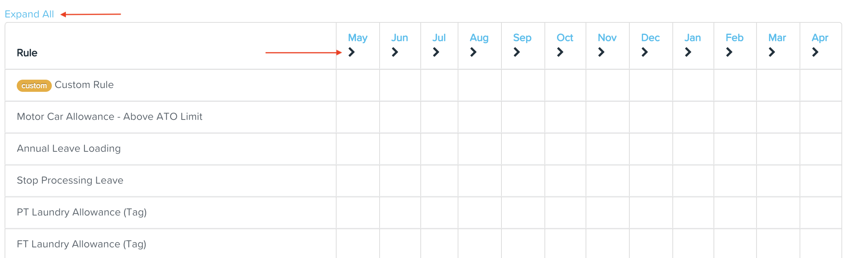Expand the Apr column chevron
Viewport: 846px width, 258px height.
[x=816, y=52]
